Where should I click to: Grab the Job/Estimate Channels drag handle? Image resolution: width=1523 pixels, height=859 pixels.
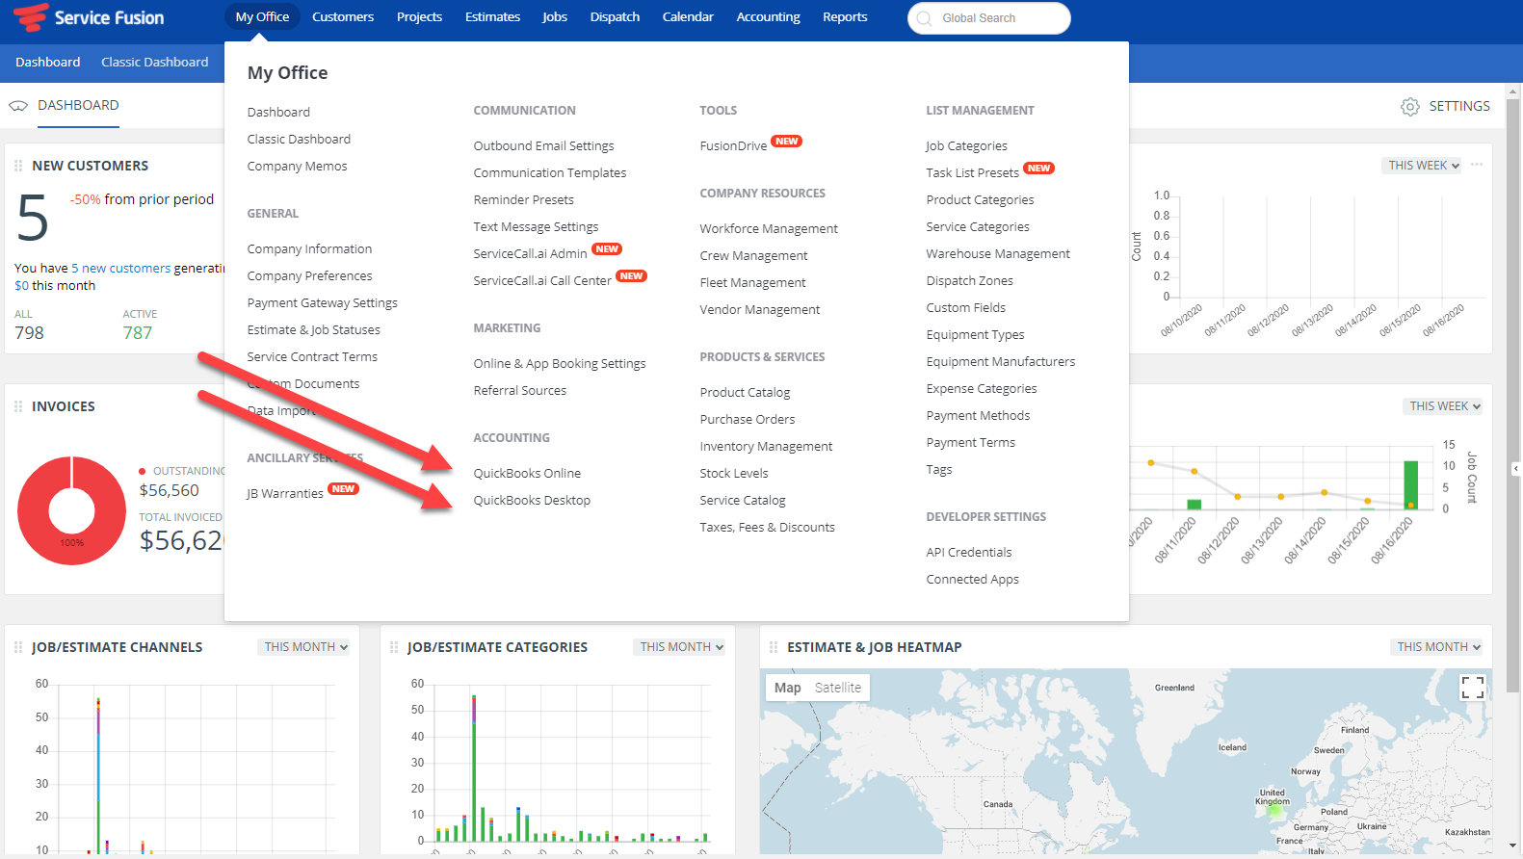(x=18, y=647)
